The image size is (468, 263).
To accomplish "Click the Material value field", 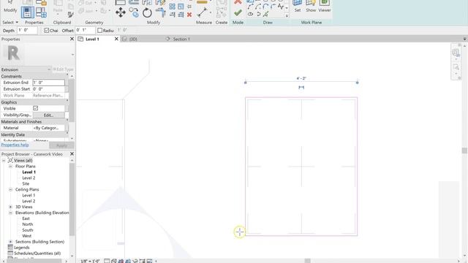I will point(48,128).
